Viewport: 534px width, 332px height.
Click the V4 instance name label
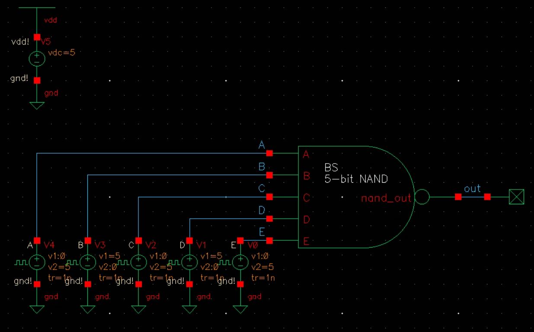coord(49,245)
